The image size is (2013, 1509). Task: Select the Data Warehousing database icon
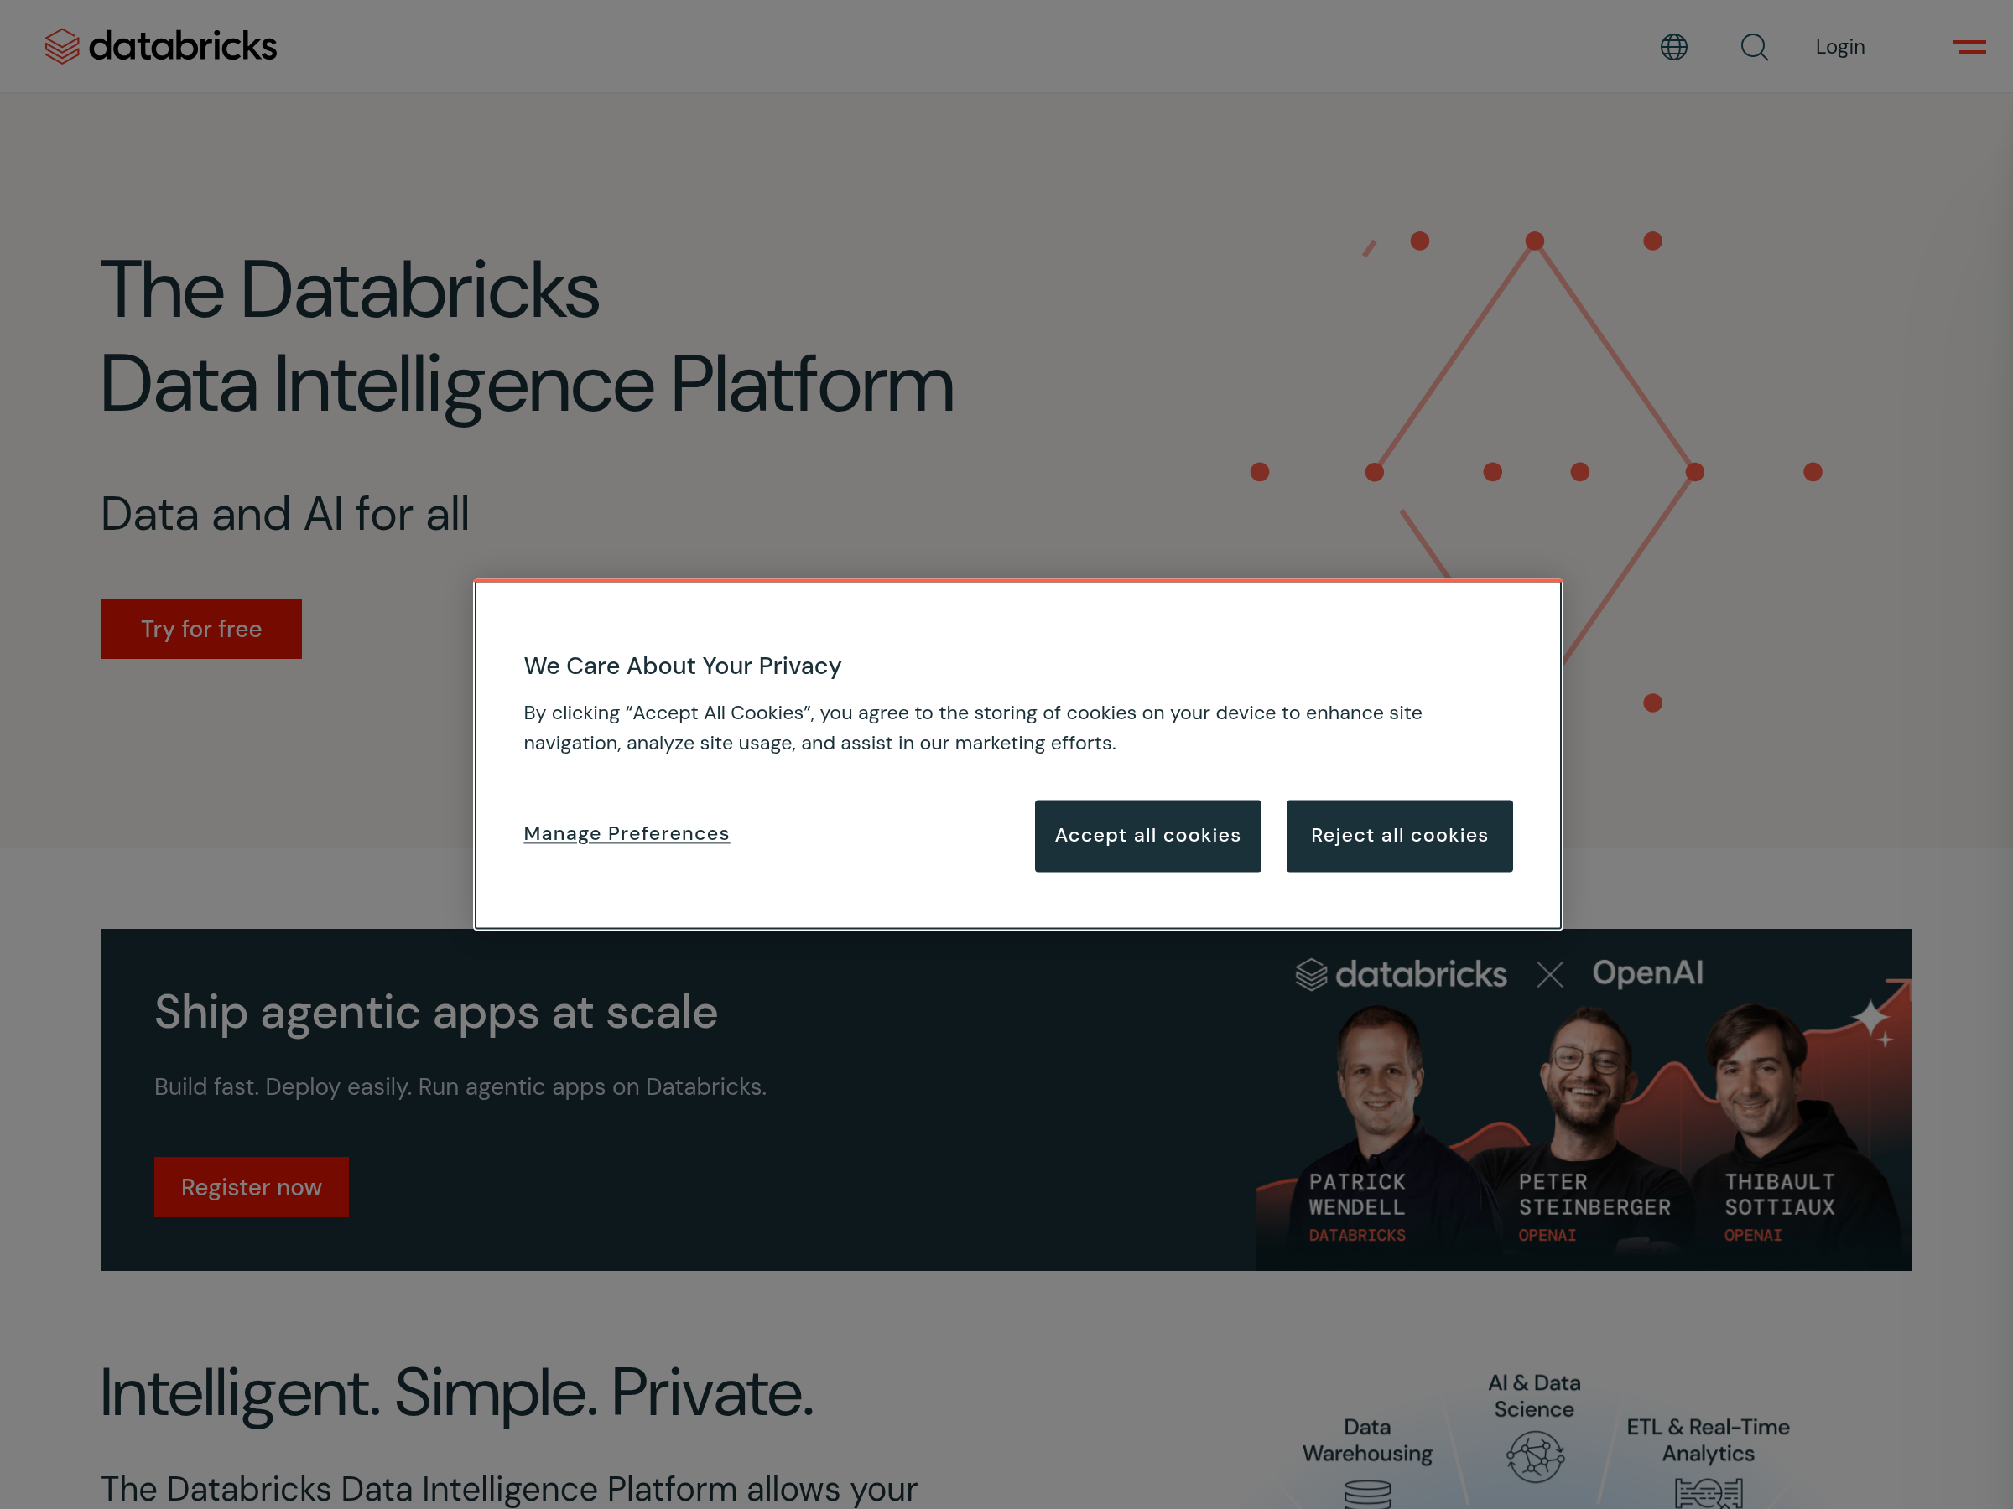coord(1367,1494)
